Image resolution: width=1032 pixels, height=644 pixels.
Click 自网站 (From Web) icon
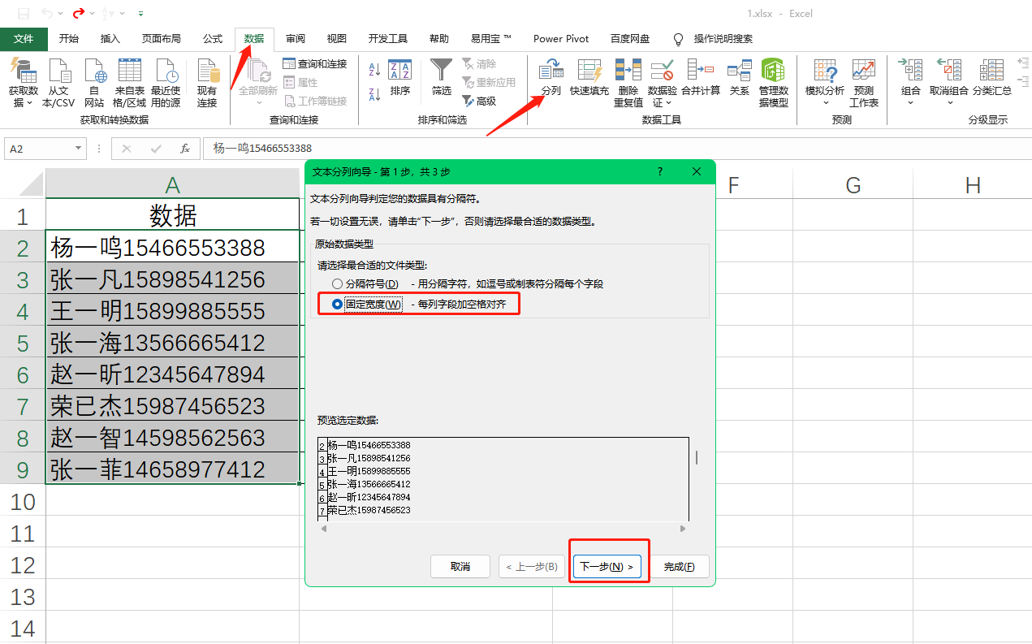click(94, 71)
